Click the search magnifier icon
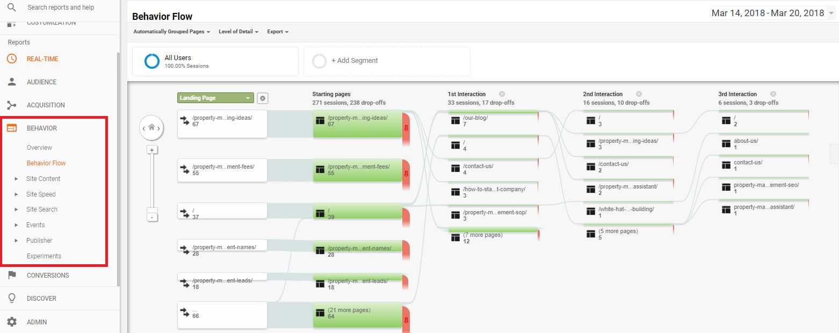 [x=11, y=8]
